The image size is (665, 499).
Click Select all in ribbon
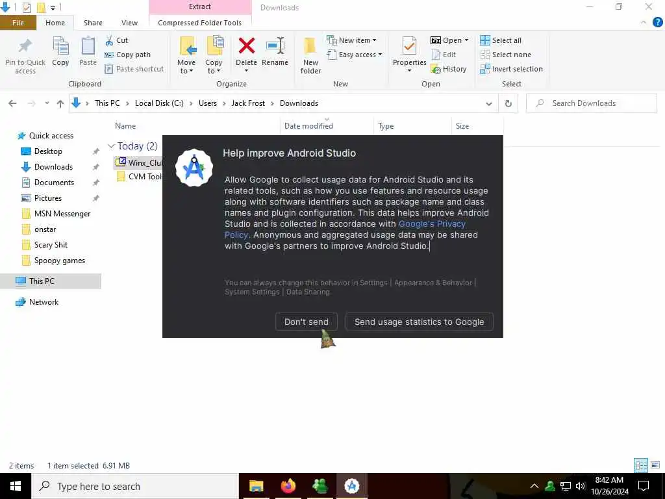pyautogui.click(x=501, y=40)
